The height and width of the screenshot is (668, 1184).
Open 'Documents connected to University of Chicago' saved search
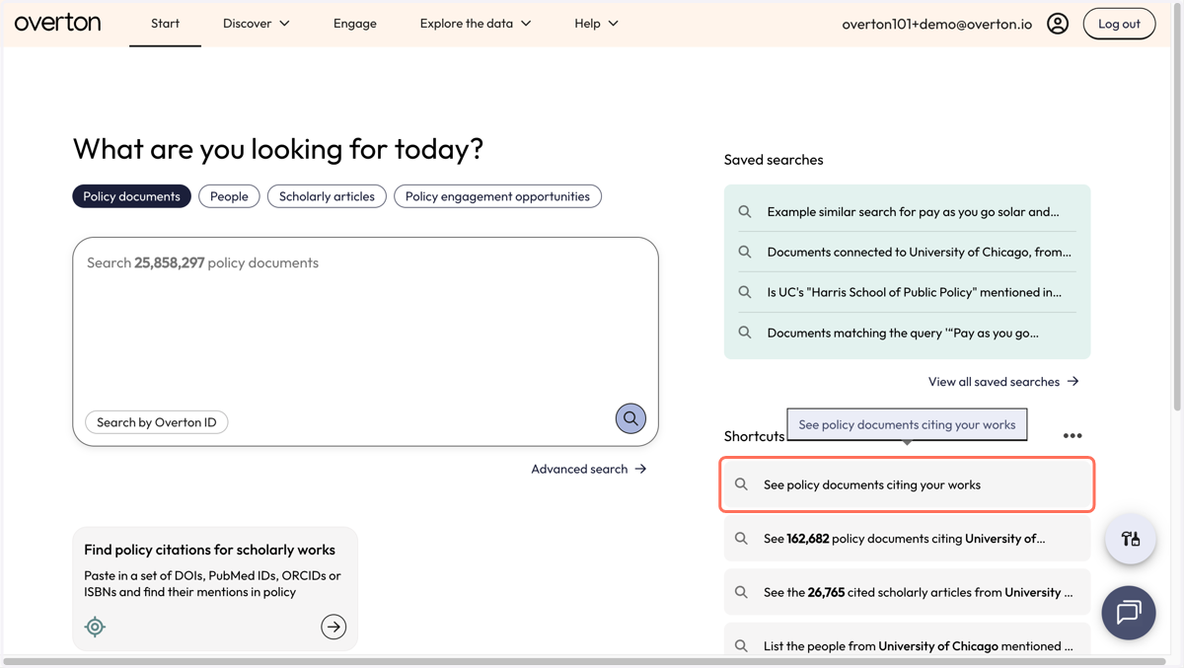pyautogui.click(x=907, y=252)
